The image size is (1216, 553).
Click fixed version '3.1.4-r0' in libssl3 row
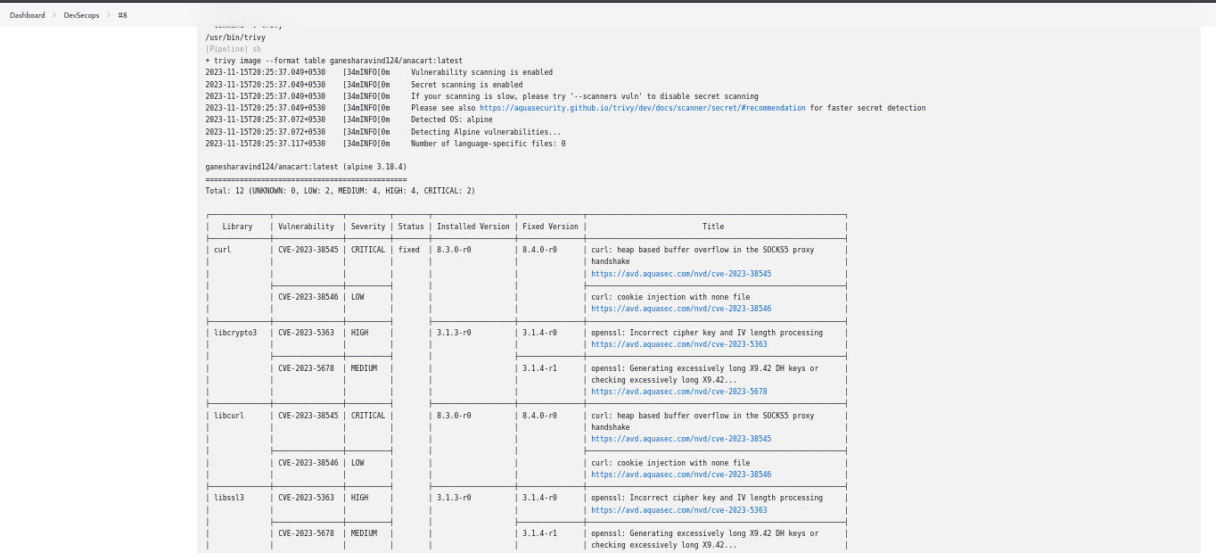pos(539,498)
